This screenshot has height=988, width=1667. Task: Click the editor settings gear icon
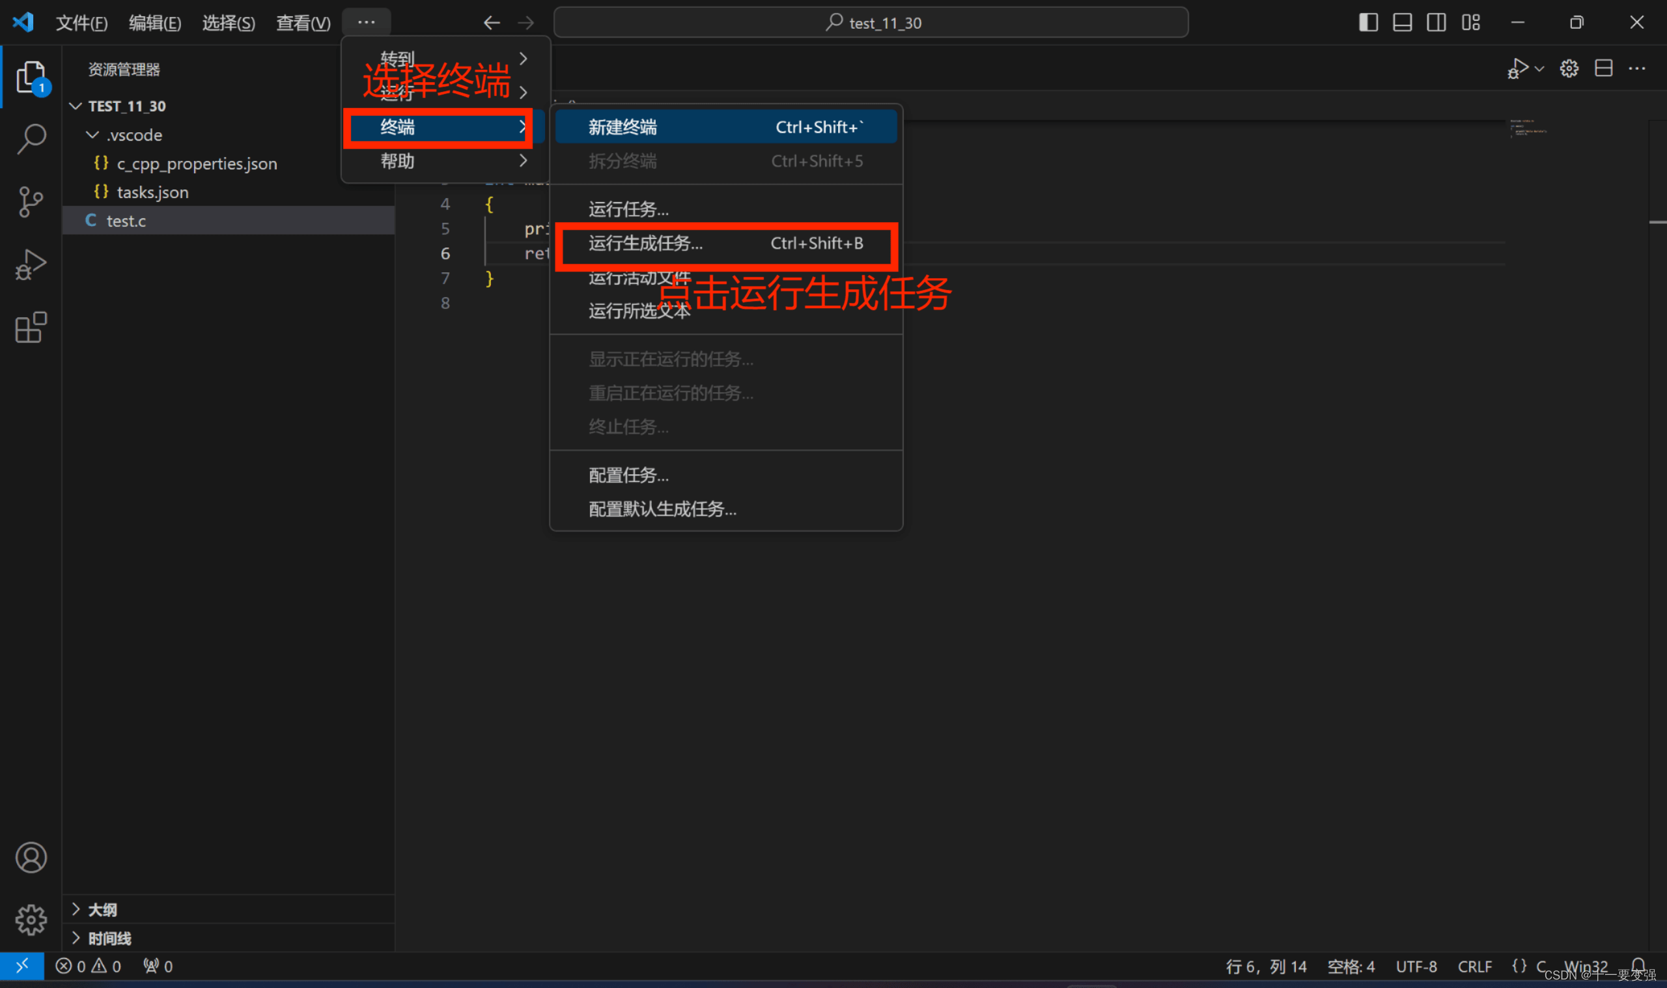1569,68
